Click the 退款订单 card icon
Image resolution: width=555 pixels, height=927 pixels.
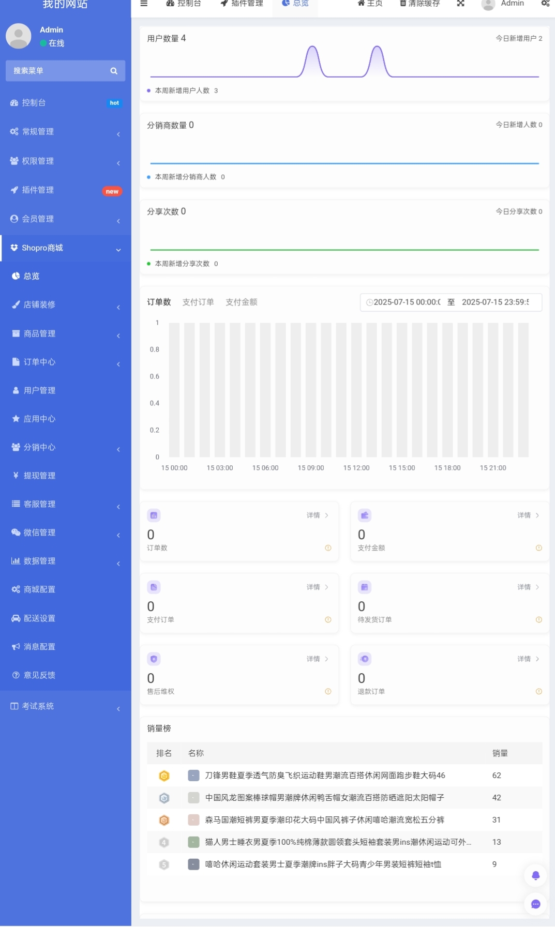pyautogui.click(x=365, y=659)
